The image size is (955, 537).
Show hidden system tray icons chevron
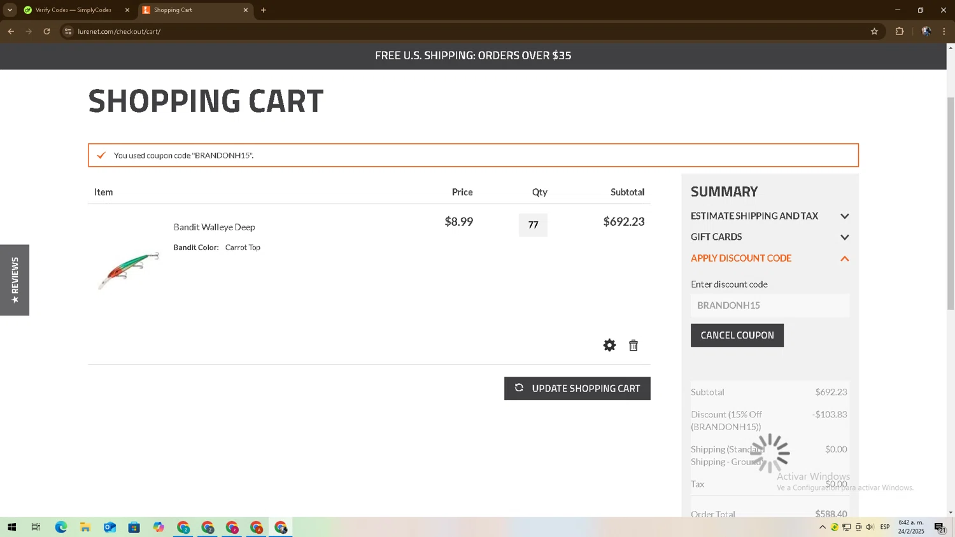tap(823, 527)
